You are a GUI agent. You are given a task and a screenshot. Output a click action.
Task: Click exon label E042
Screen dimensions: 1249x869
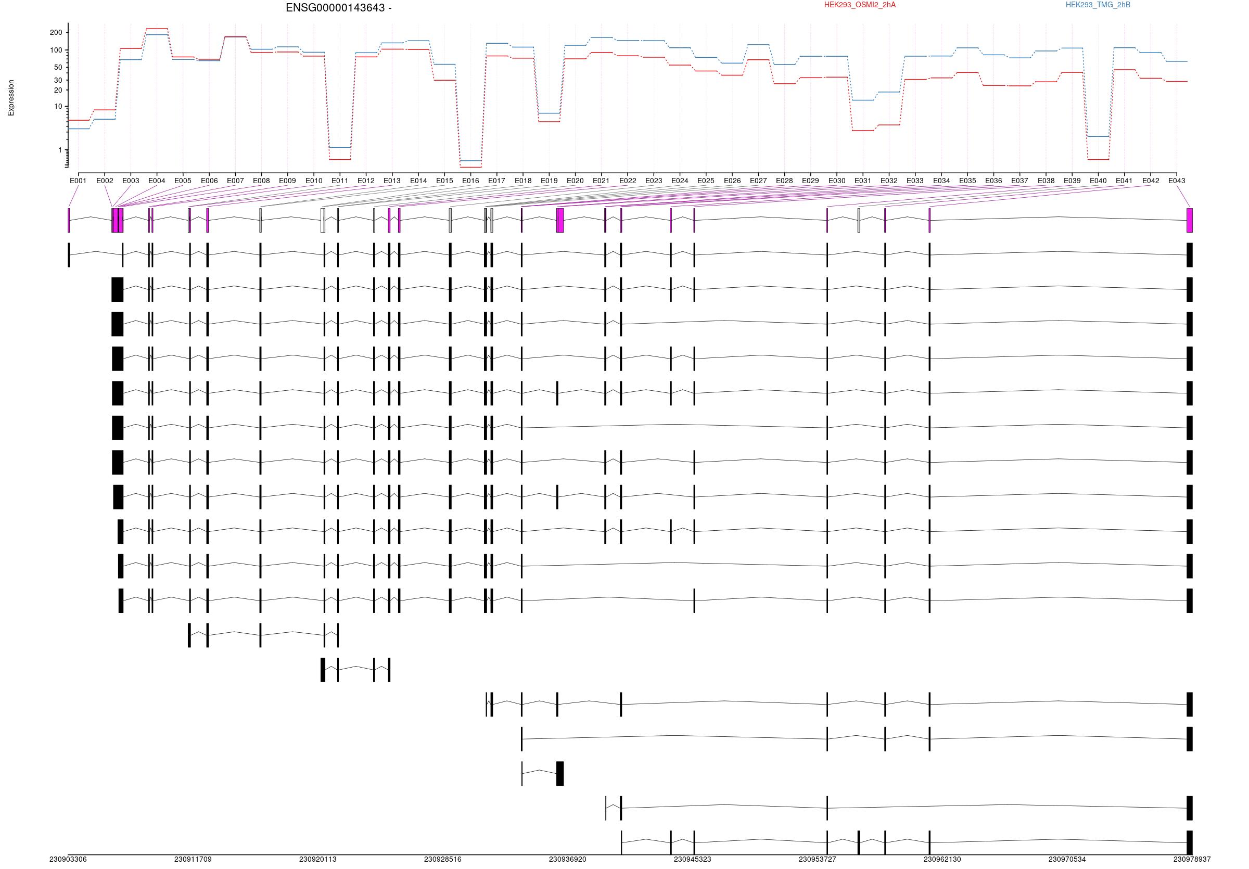click(x=1151, y=181)
